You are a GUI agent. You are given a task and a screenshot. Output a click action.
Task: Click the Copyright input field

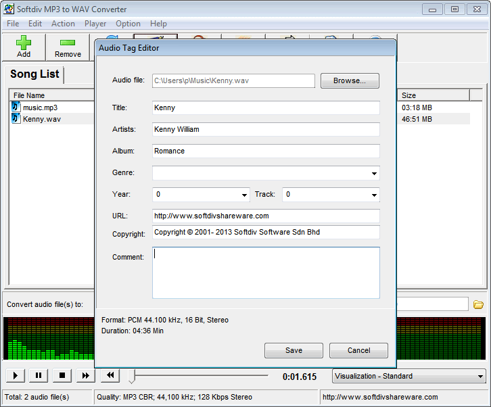pyautogui.click(x=266, y=233)
